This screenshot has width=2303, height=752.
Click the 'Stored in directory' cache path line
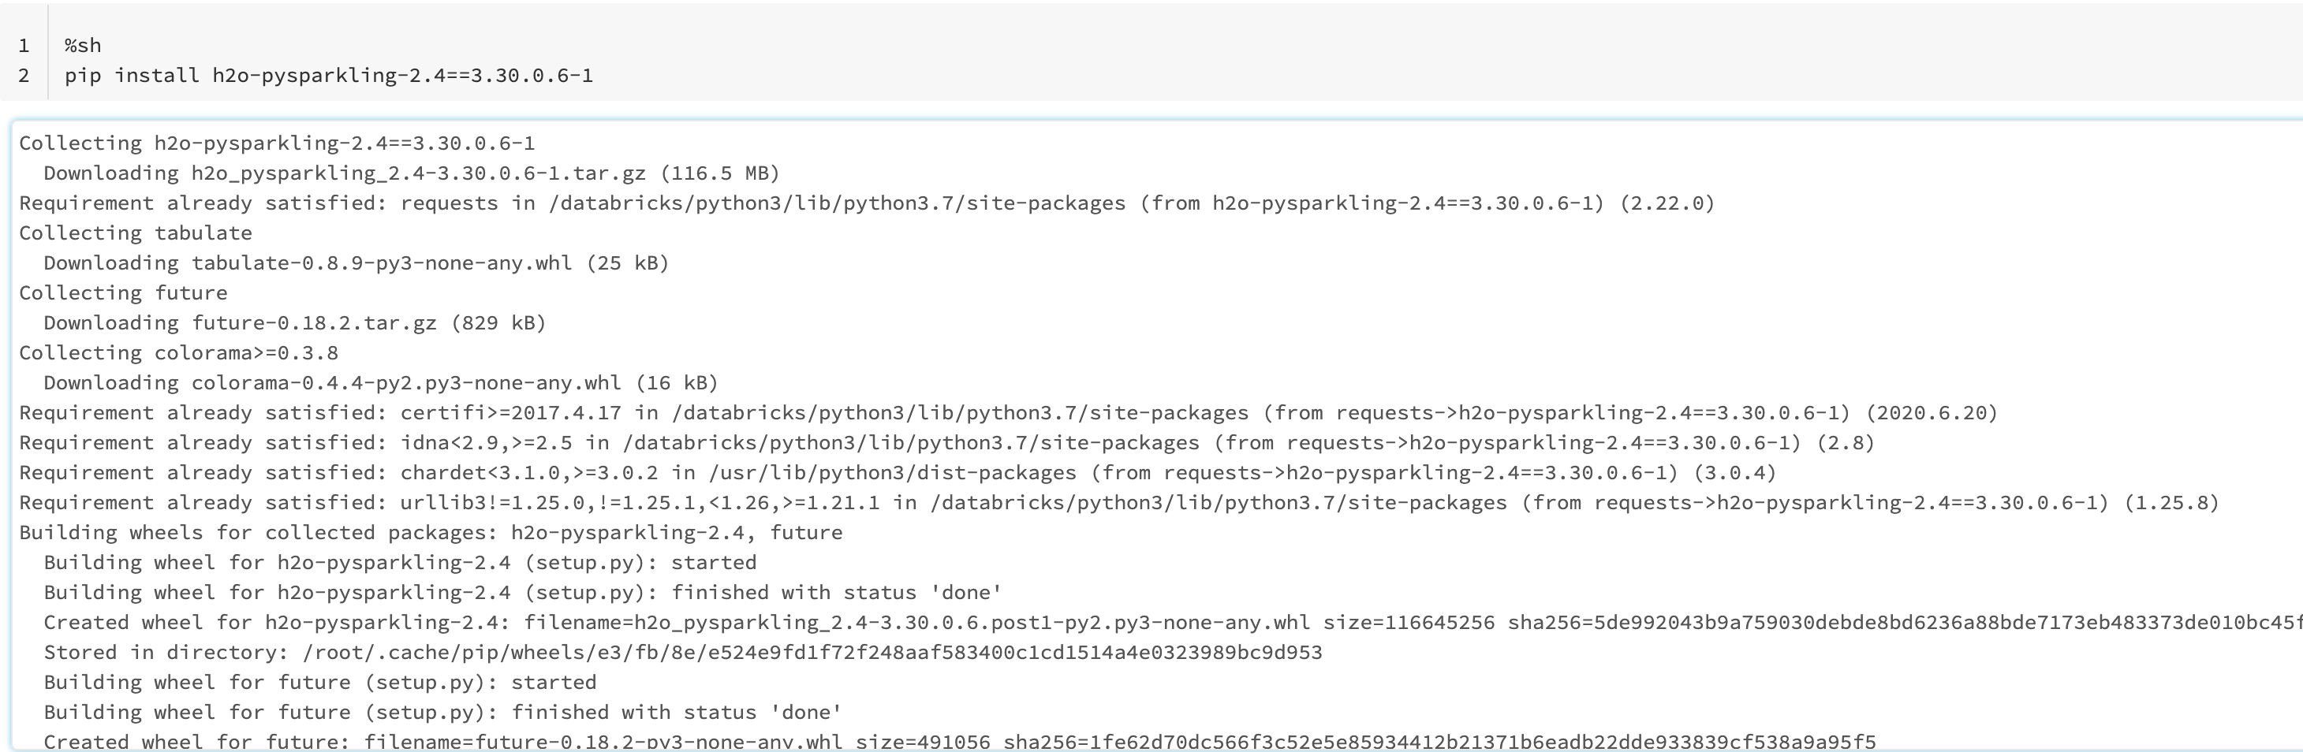(x=683, y=652)
